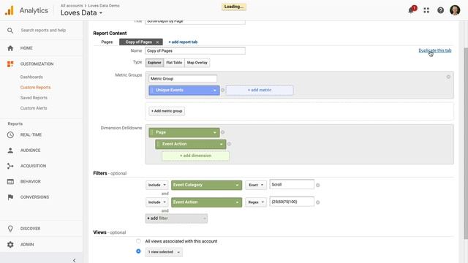The width and height of the screenshot is (468, 263).
Task: Click the tab Name input field
Action: point(195,50)
